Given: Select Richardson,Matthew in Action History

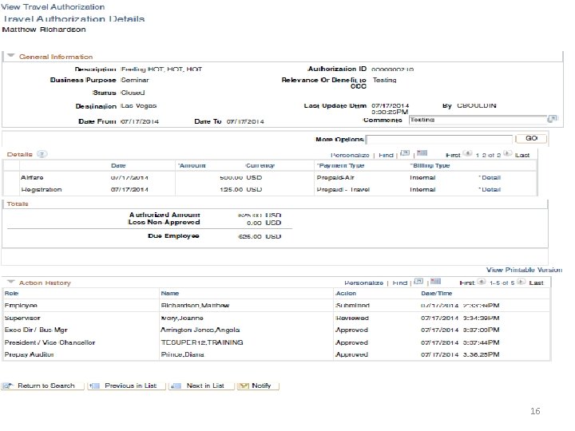Looking at the screenshot, I should tap(195, 305).
